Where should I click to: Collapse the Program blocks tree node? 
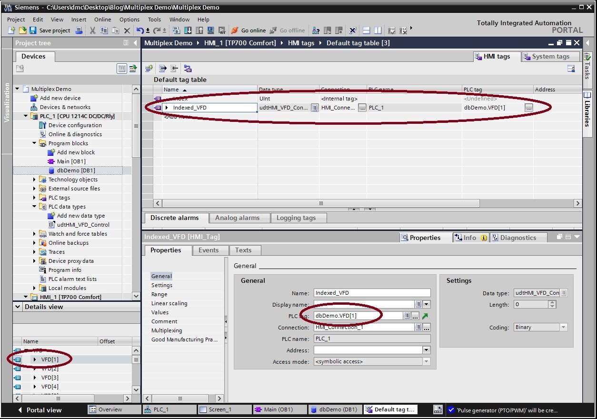pos(34,143)
